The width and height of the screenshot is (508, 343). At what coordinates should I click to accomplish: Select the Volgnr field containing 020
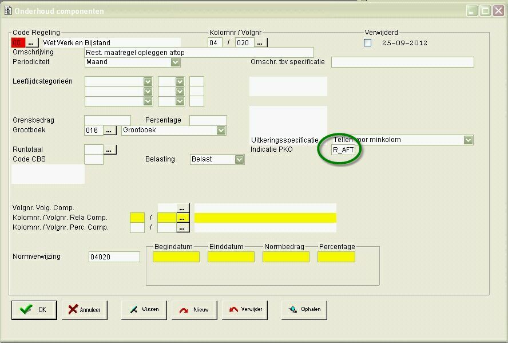pyautogui.click(x=245, y=43)
